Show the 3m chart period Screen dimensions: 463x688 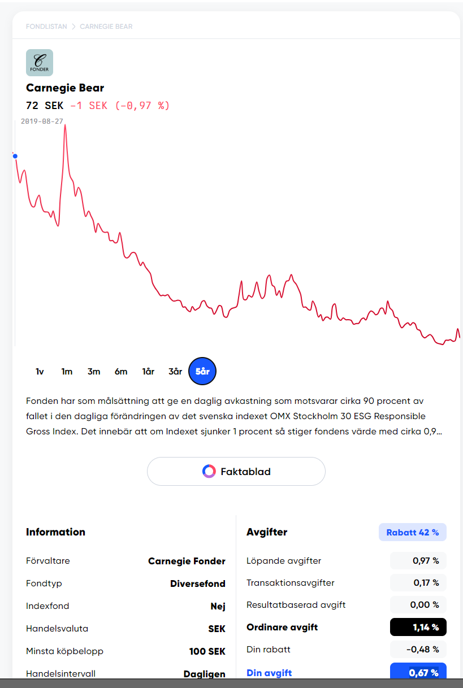point(94,371)
